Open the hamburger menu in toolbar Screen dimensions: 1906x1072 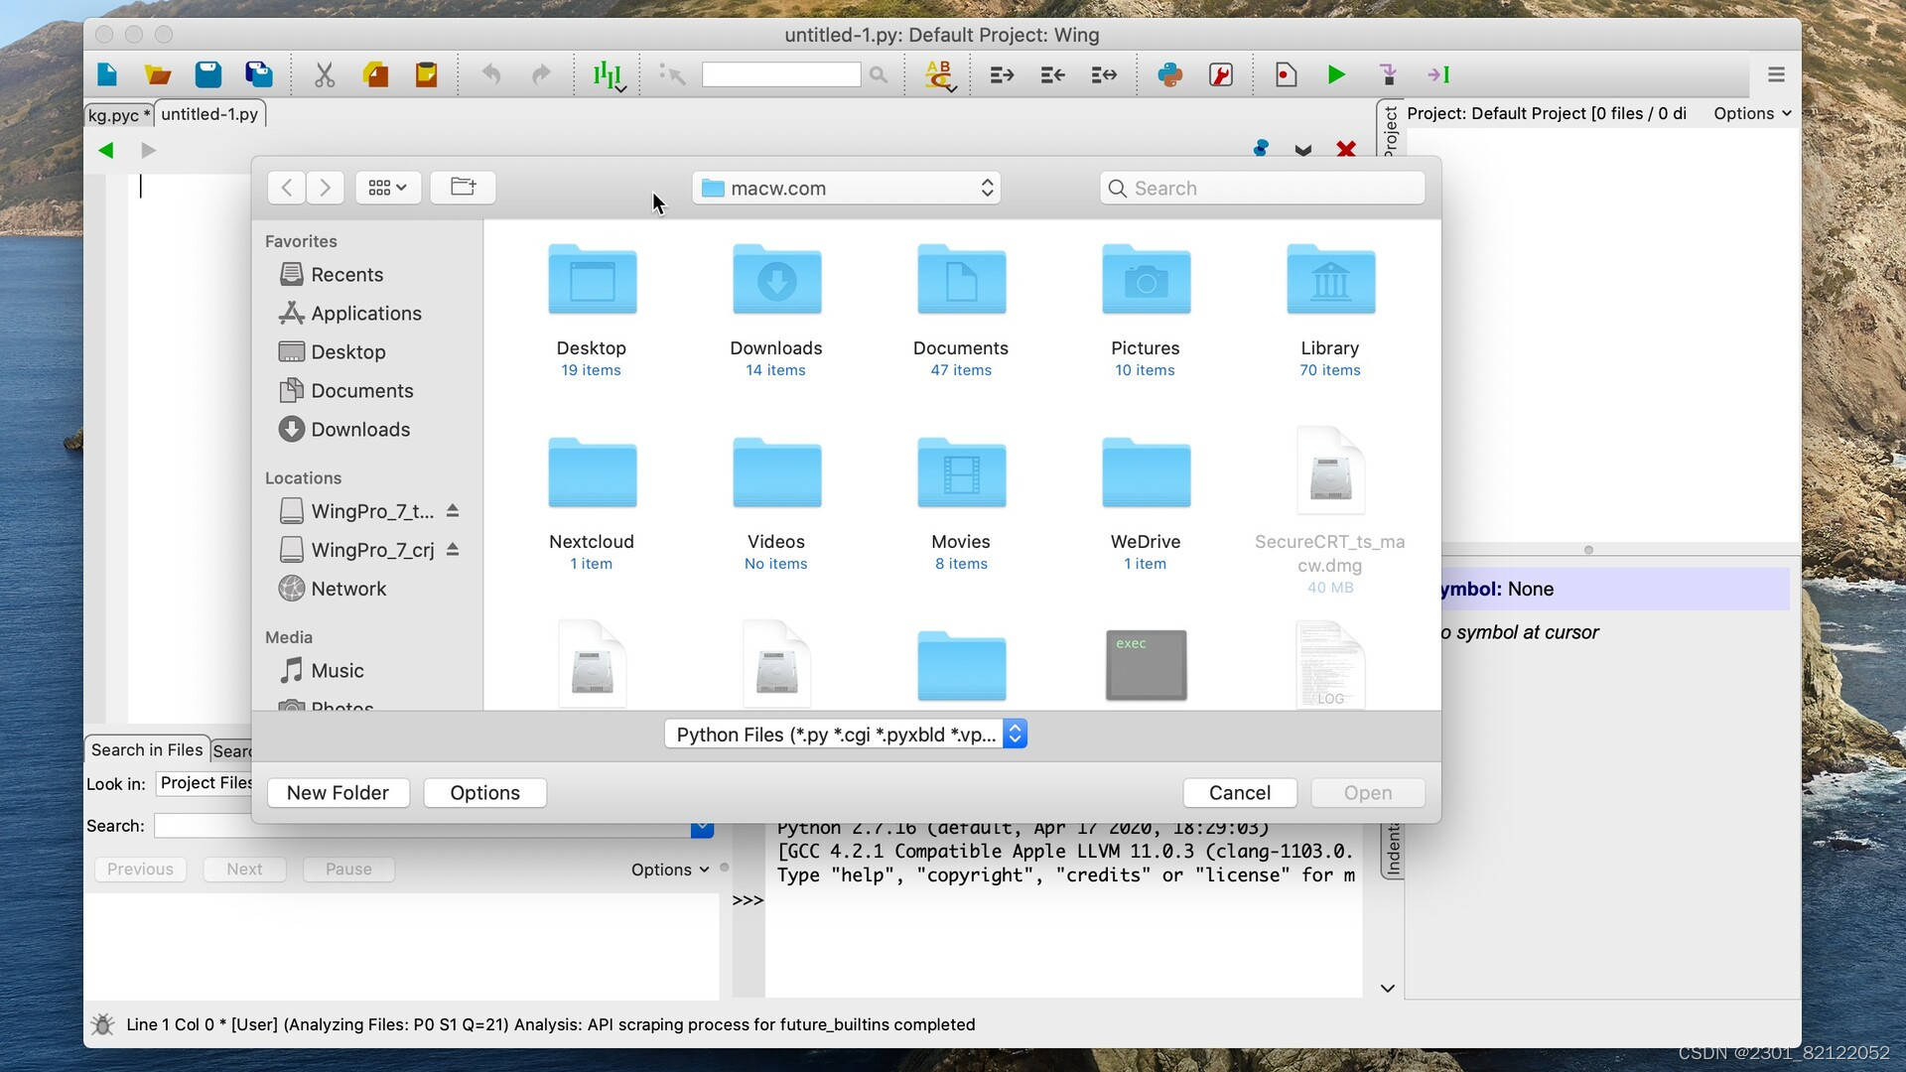1776,74
